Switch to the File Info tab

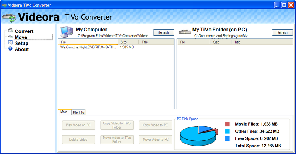pyautogui.click(x=78, y=112)
